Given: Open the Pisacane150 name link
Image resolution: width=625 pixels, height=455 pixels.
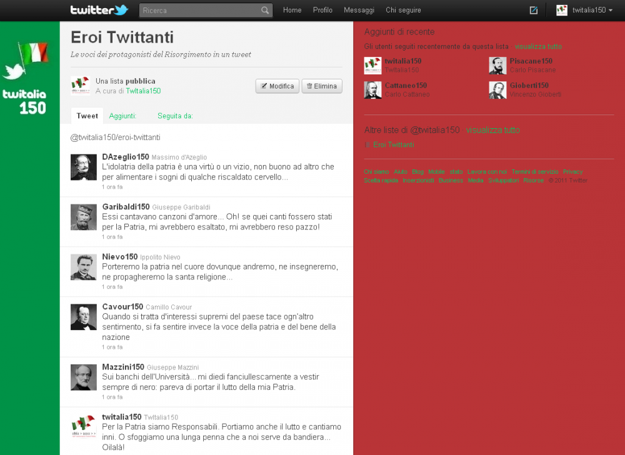Looking at the screenshot, I should click(x=531, y=61).
